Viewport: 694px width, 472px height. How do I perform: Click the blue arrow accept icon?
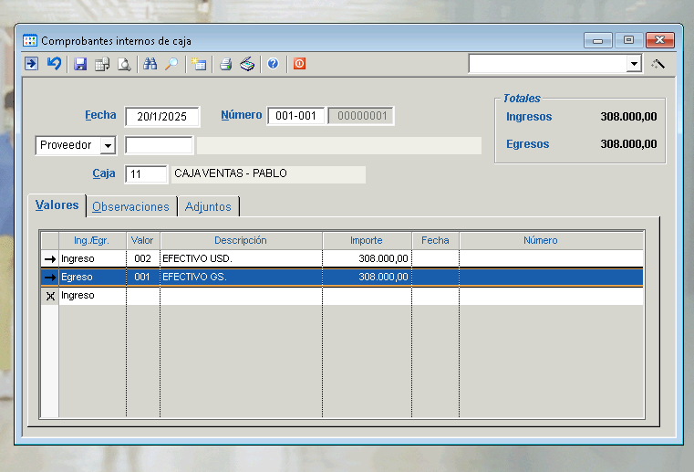pos(31,64)
